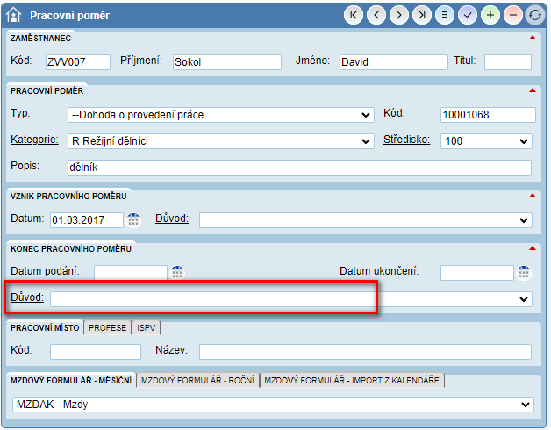The height and width of the screenshot is (430, 551).
Task: Expand the Kategorie dropdown
Action: point(220,141)
